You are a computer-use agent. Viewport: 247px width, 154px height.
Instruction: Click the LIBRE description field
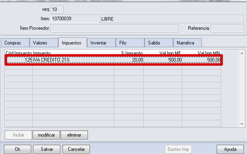[172, 19]
